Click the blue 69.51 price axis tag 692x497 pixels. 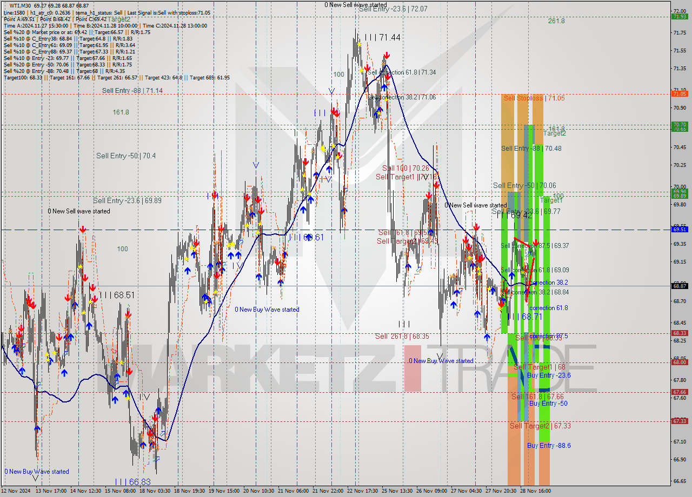680,230
